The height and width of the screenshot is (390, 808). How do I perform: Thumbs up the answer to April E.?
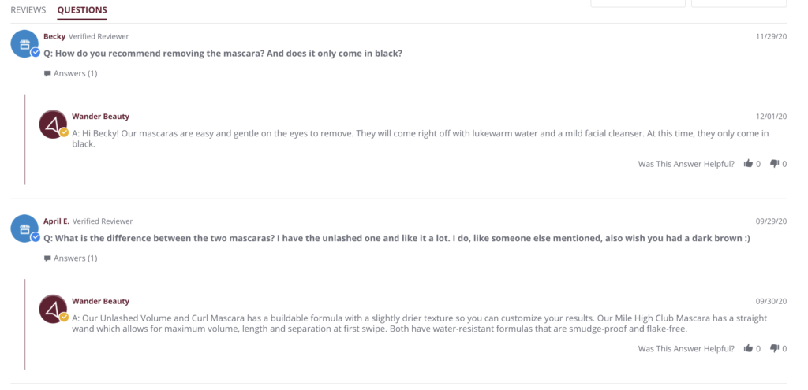click(748, 348)
